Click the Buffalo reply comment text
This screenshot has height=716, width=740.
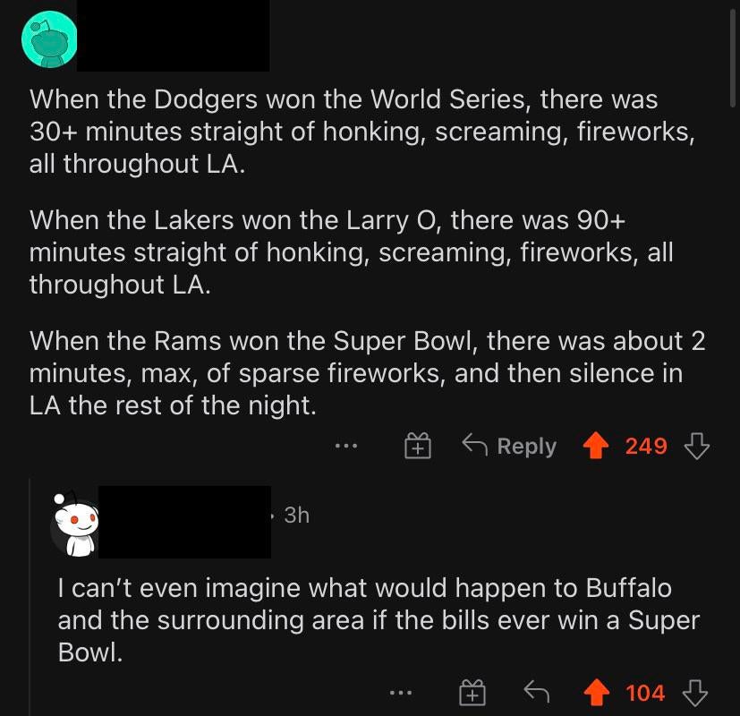(376, 619)
